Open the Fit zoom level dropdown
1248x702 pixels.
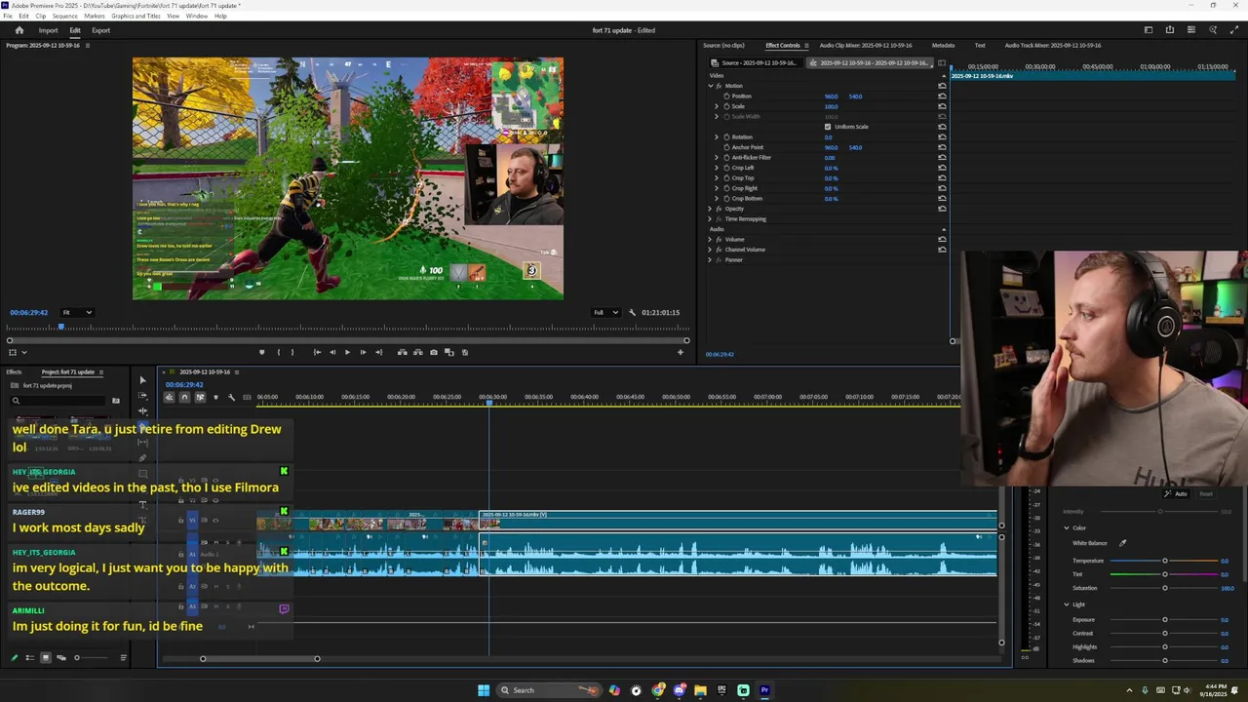point(77,312)
